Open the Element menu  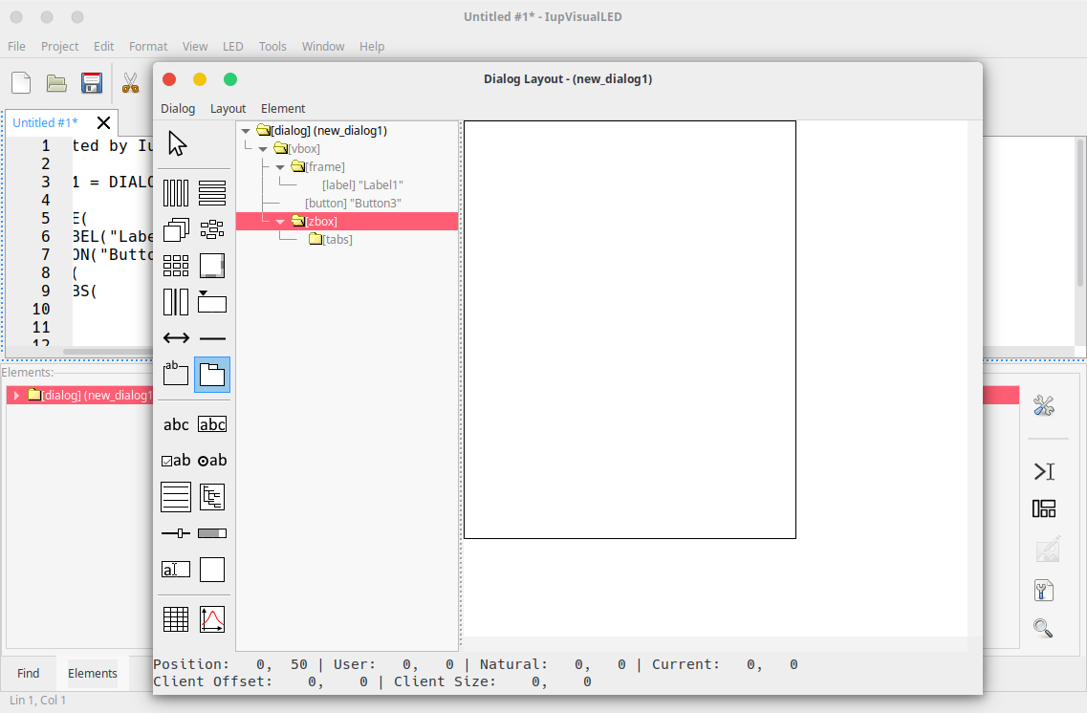tap(283, 108)
